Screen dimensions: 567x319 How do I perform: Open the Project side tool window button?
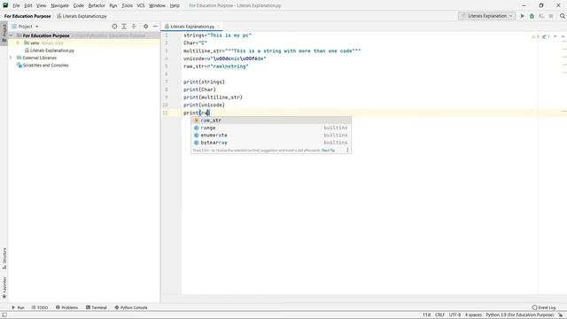[4, 33]
